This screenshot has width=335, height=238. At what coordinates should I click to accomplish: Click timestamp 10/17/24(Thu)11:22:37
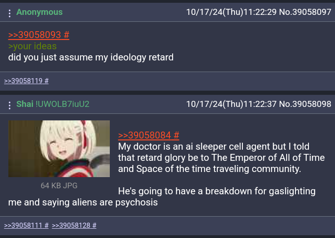(x=231, y=104)
